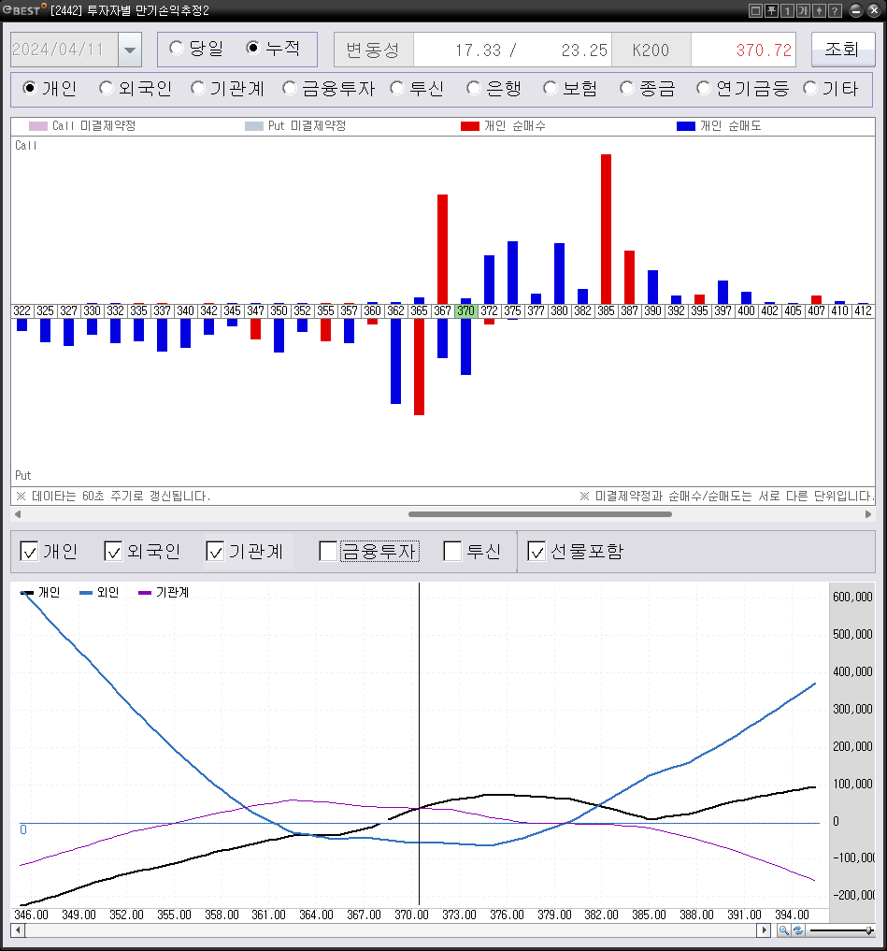Click the zoom slider below lower chart

coord(840,930)
